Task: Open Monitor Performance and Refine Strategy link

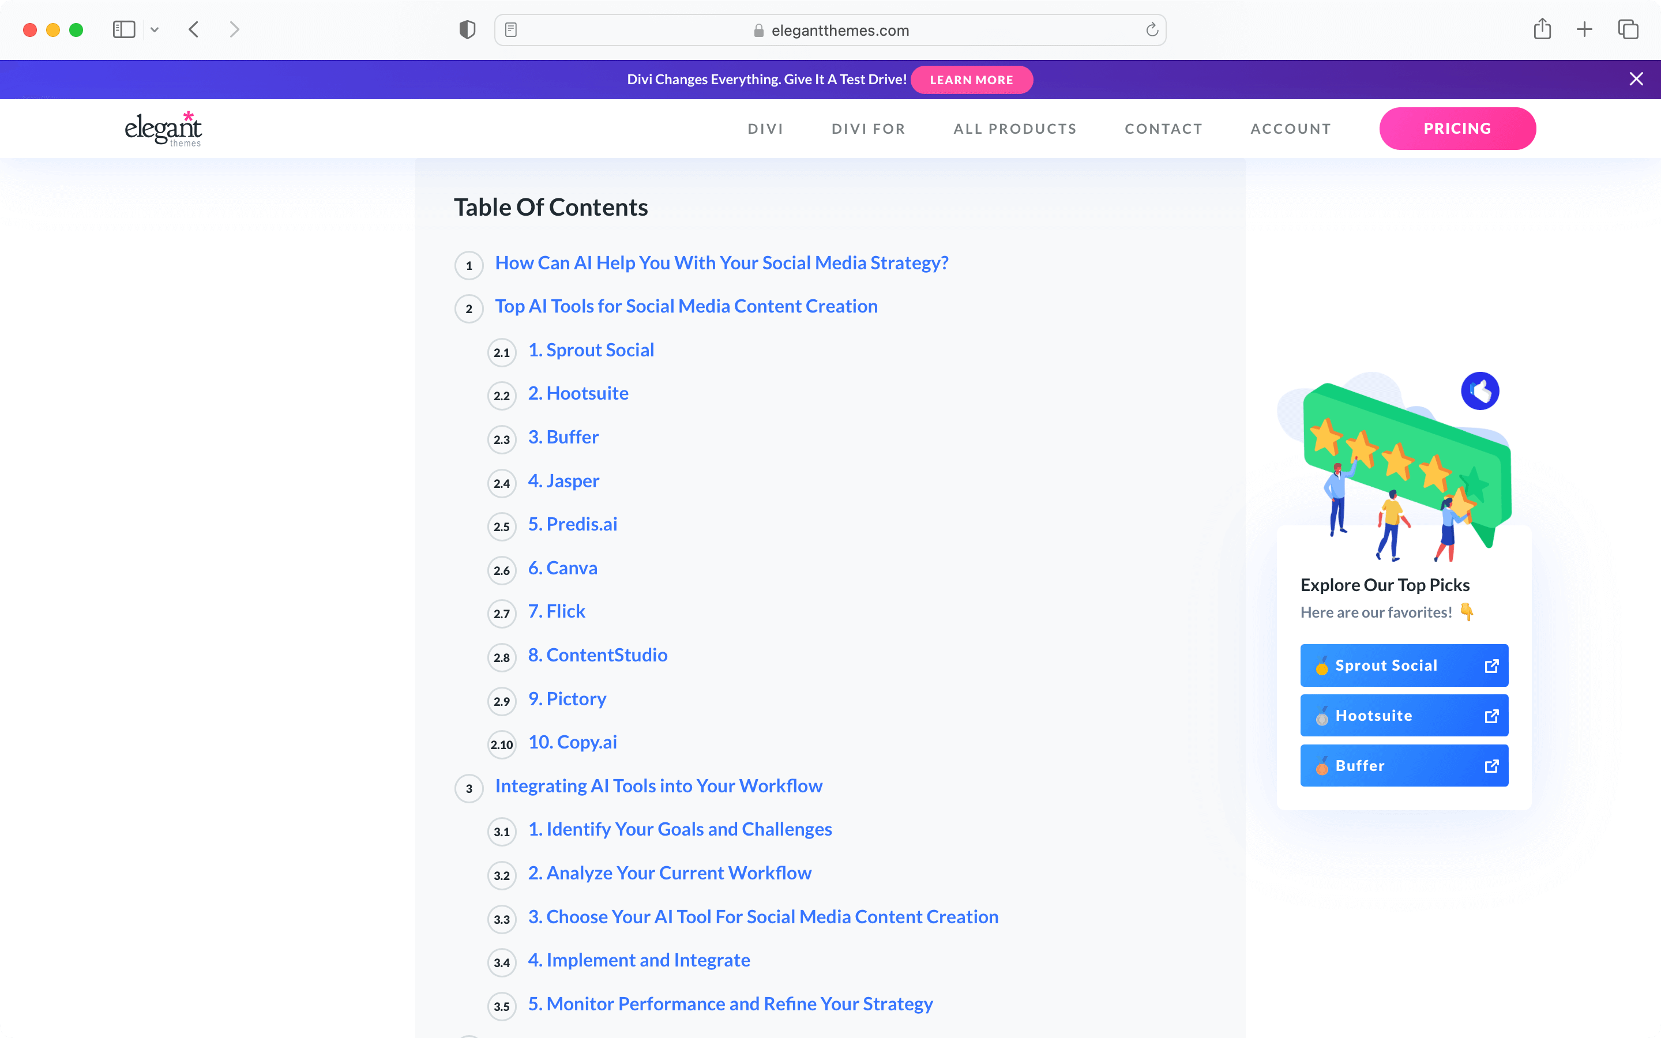Action: [730, 1005]
